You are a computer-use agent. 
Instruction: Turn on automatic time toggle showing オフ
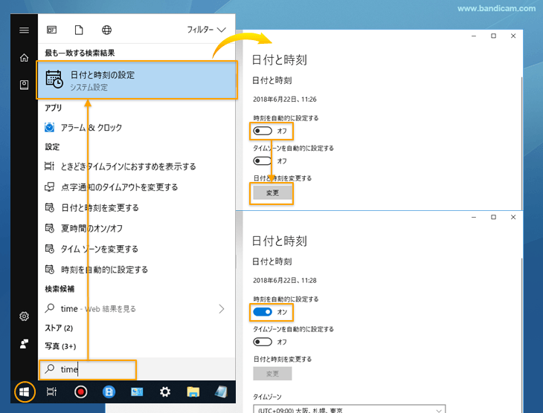tap(263, 131)
